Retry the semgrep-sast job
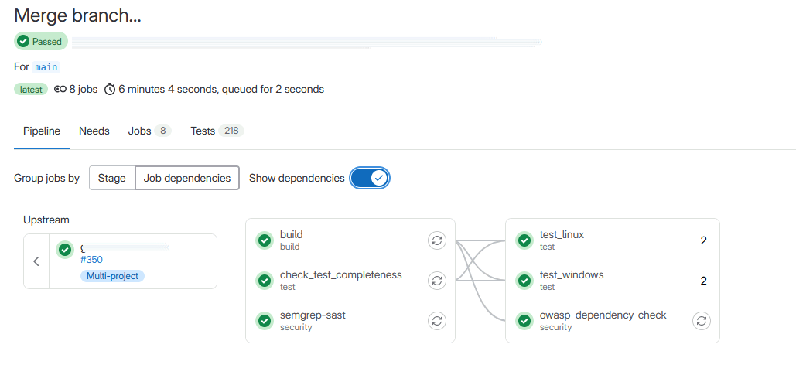Image resolution: width=796 pixels, height=392 pixels. pyautogui.click(x=436, y=321)
